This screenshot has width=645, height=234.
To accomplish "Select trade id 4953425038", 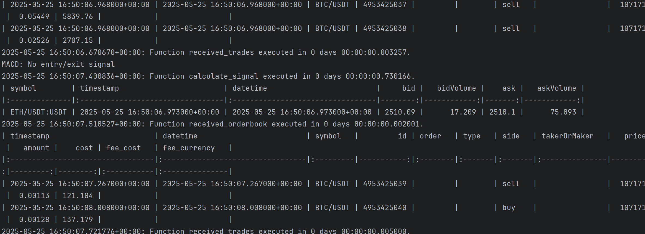I will pyautogui.click(x=385, y=29).
